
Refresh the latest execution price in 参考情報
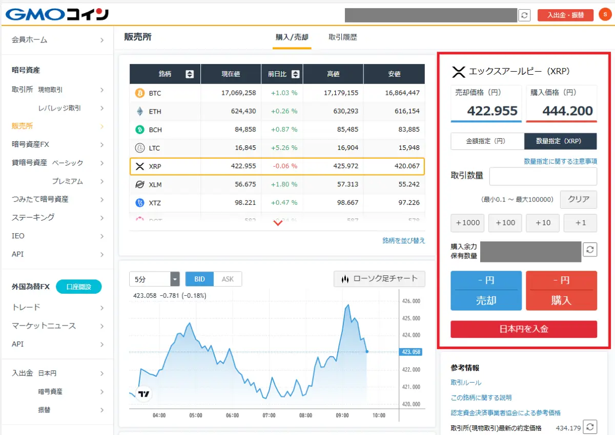(x=591, y=427)
